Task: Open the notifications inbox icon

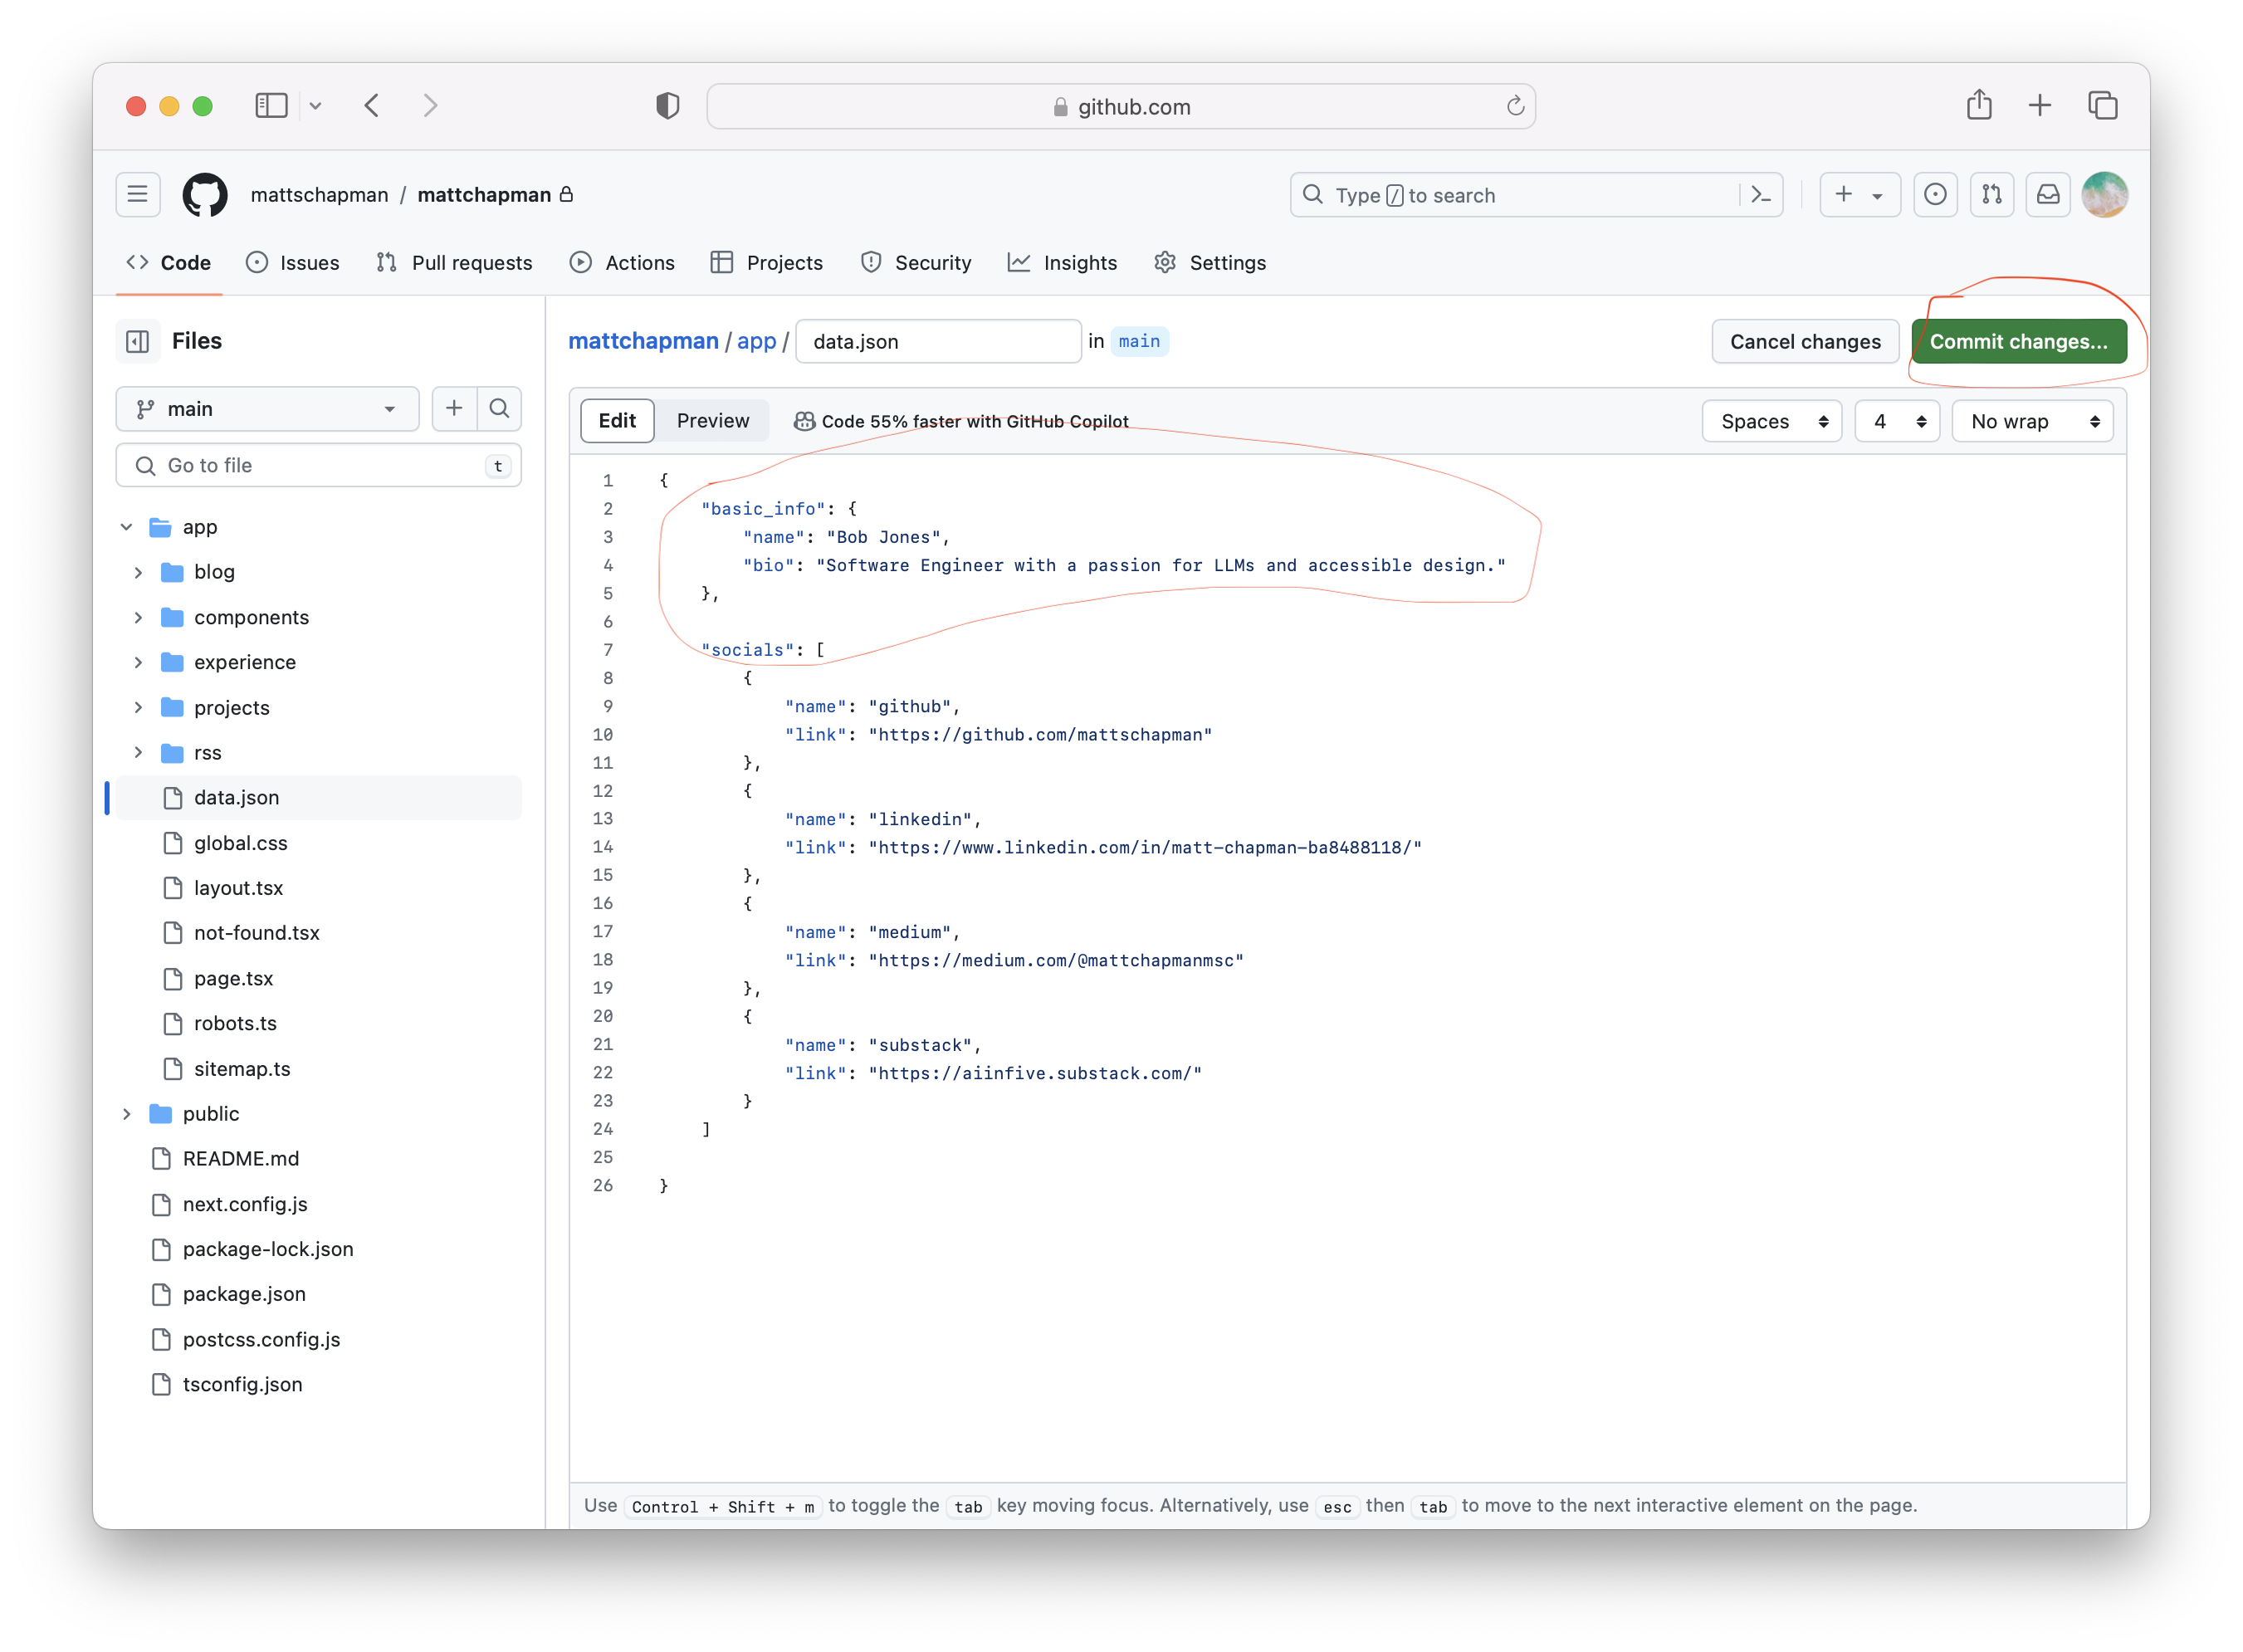Action: click(x=2047, y=195)
